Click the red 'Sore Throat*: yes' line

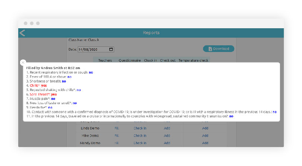[x=41, y=94]
